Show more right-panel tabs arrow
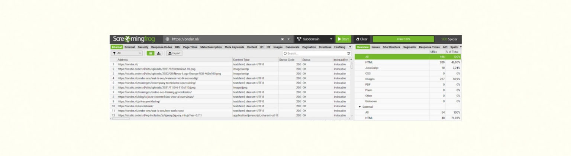571x156 pixels. coord(461,47)
